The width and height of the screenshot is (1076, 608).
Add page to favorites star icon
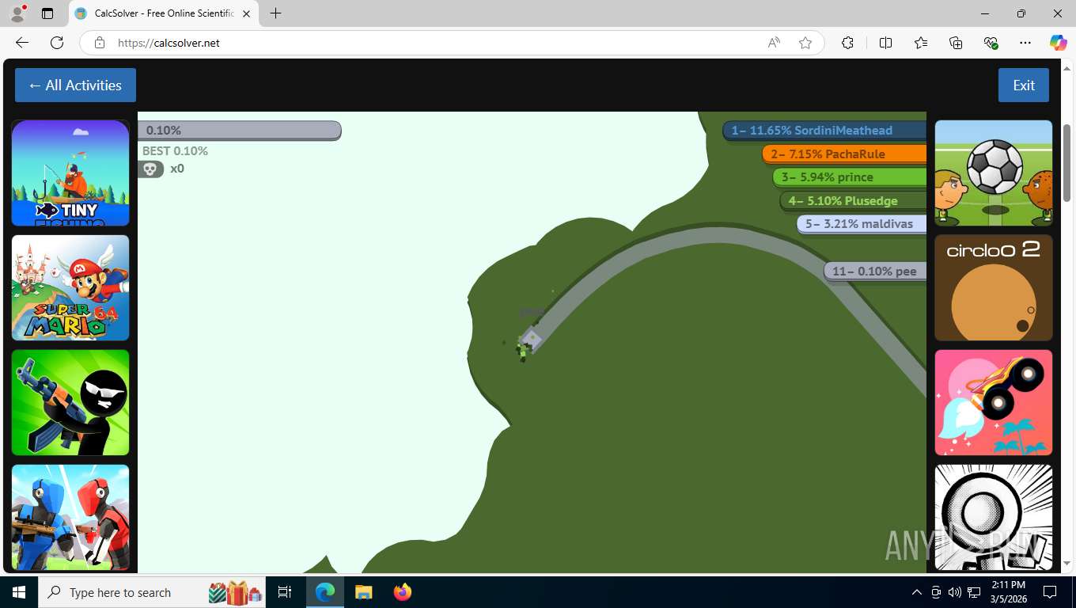click(x=805, y=43)
